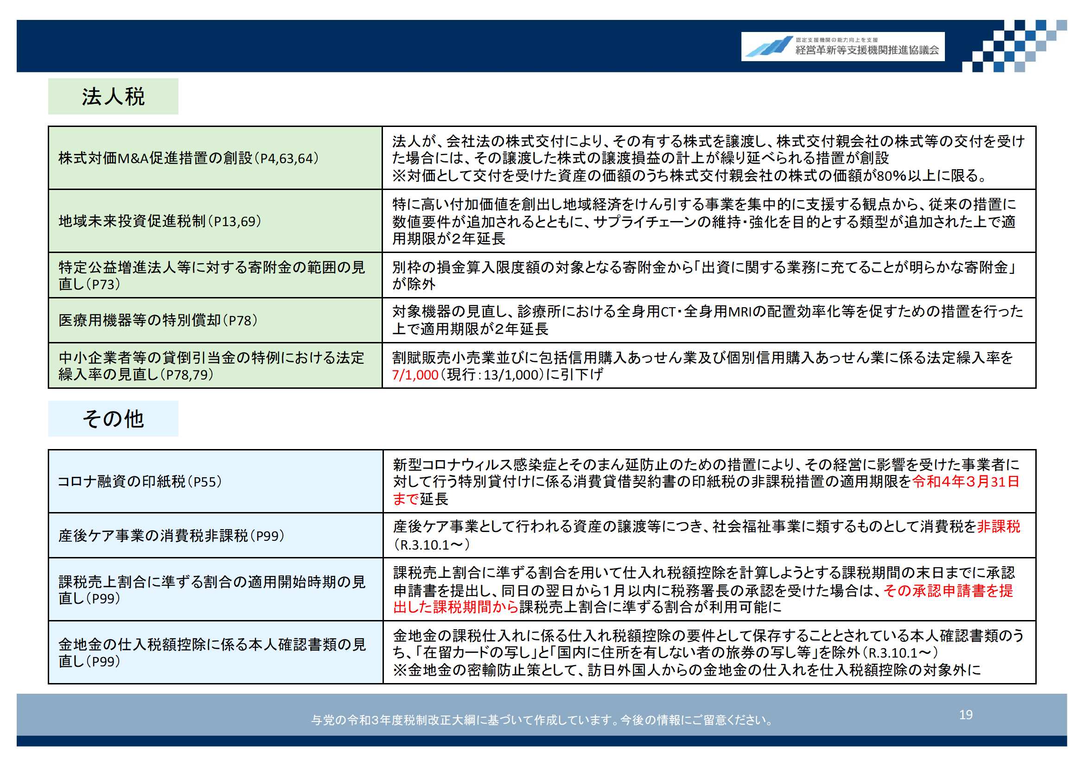Click the 産後ケア事業の消費税非課税 row label
The image size is (1084, 766).
click(171, 536)
